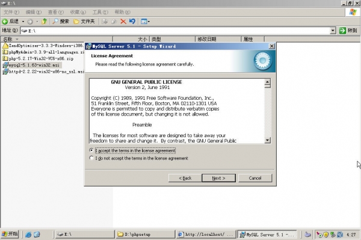Click the ZendOptimizer file icon
Viewport: 361px width, 240px height.
click(x=5, y=46)
